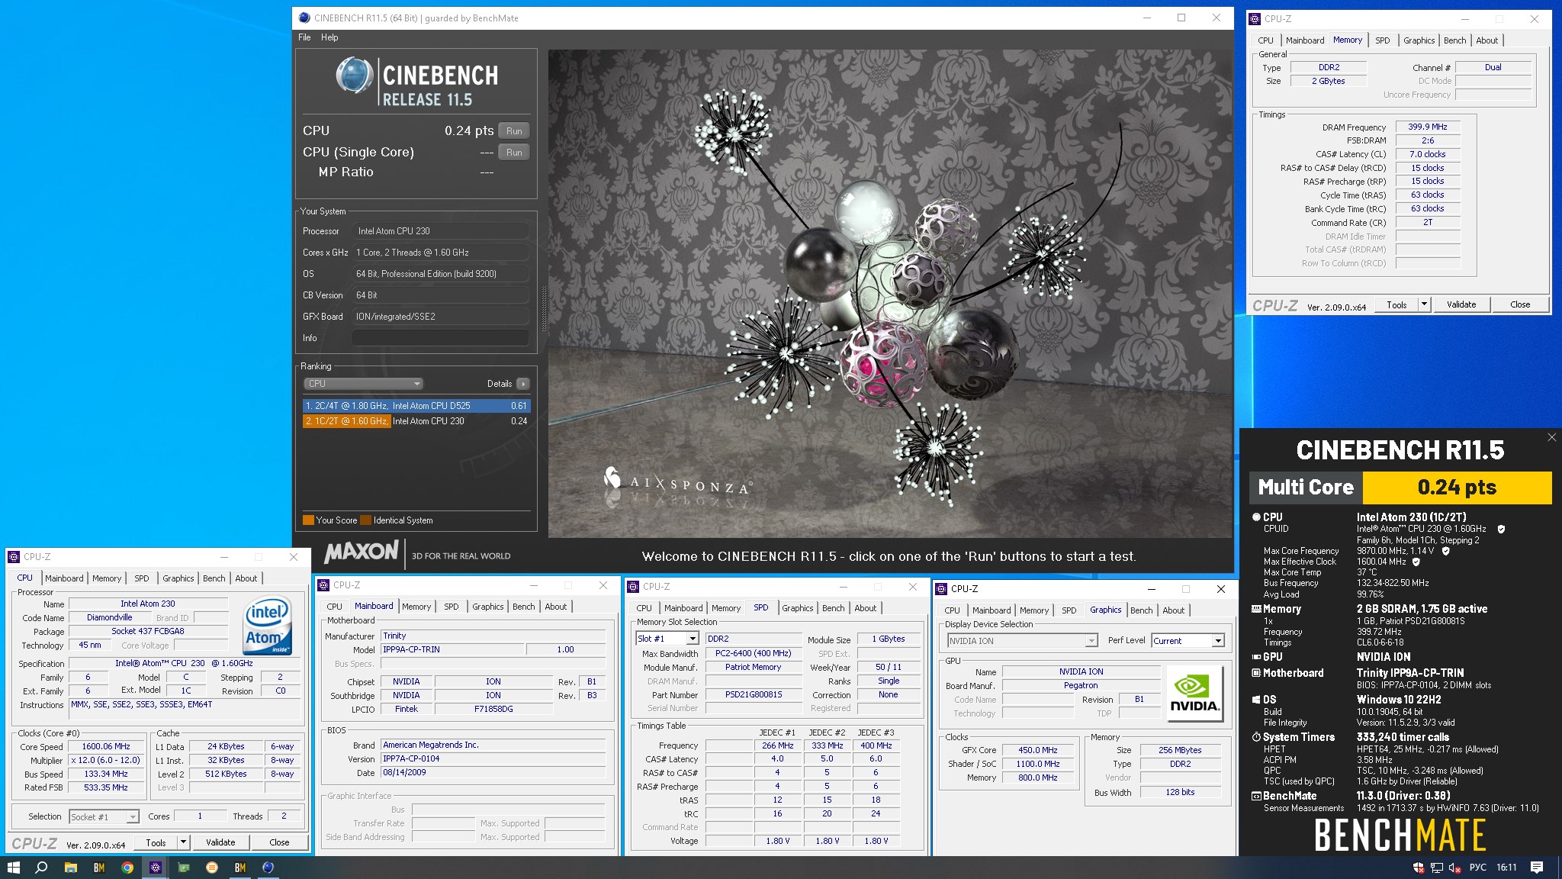Click the DRAM Frequency 399.9 MHz value

(1428, 127)
